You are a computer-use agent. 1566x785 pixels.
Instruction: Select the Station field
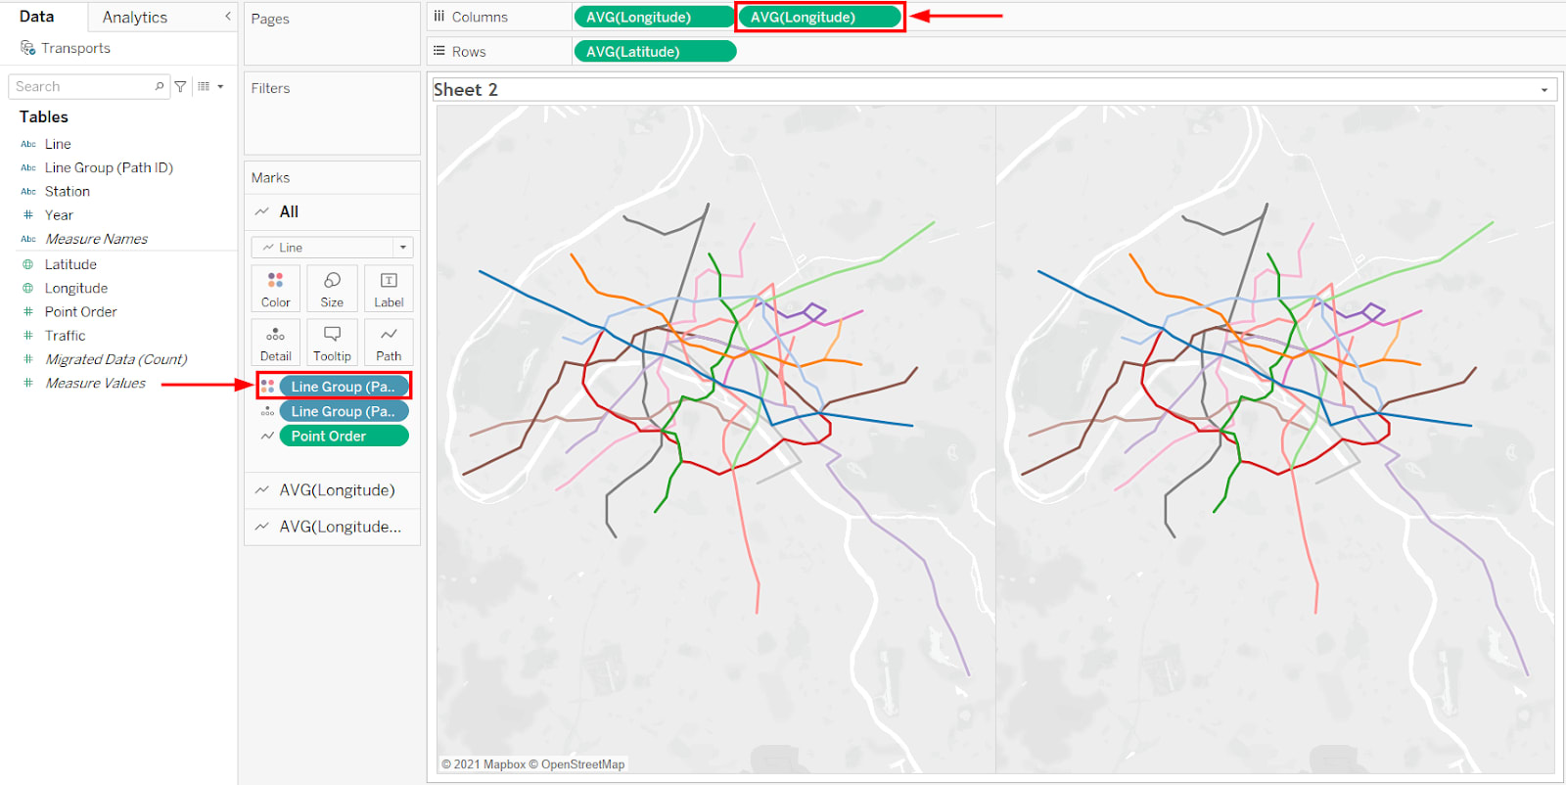click(x=68, y=191)
